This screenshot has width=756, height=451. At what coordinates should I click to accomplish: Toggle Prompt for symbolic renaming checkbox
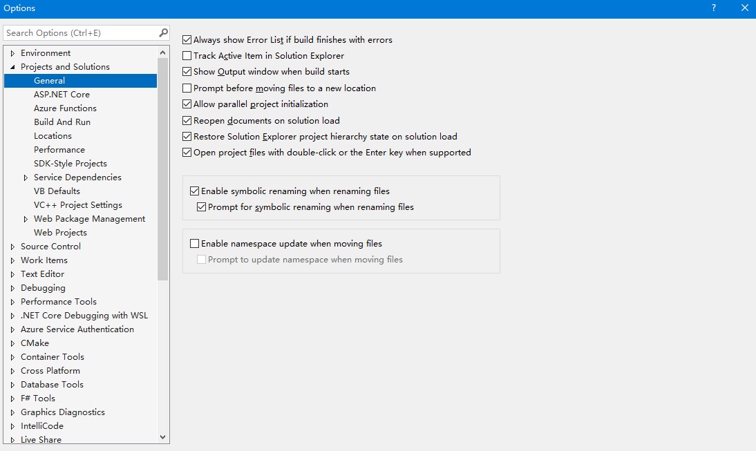tap(202, 207)
